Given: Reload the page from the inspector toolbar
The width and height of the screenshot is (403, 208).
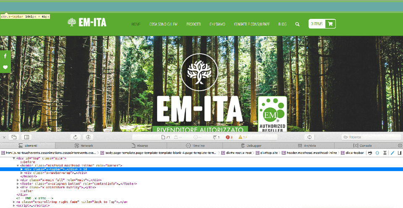Looking at the screenshot, I should (75, 137).
